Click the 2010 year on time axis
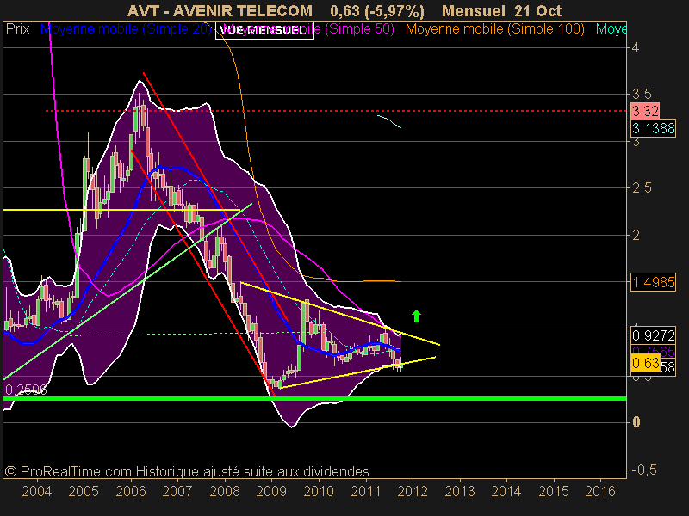The image size is (689, 516). (319, 491)
